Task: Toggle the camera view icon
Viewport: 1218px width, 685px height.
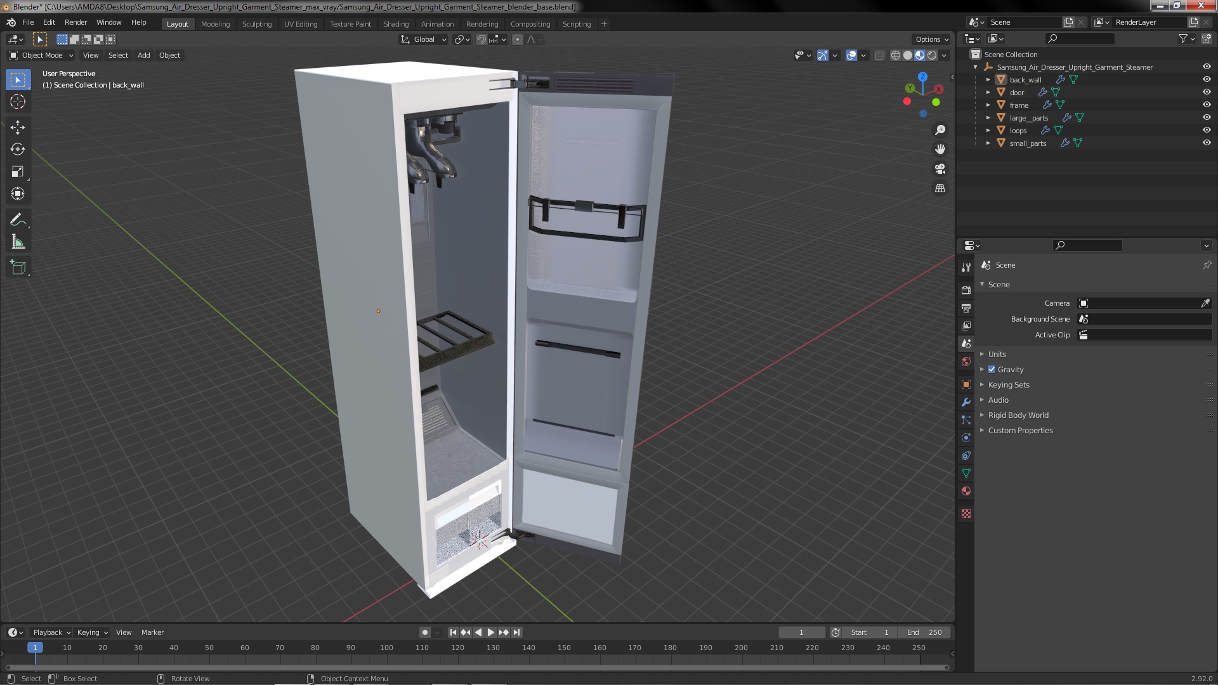Action: point(940,169)
